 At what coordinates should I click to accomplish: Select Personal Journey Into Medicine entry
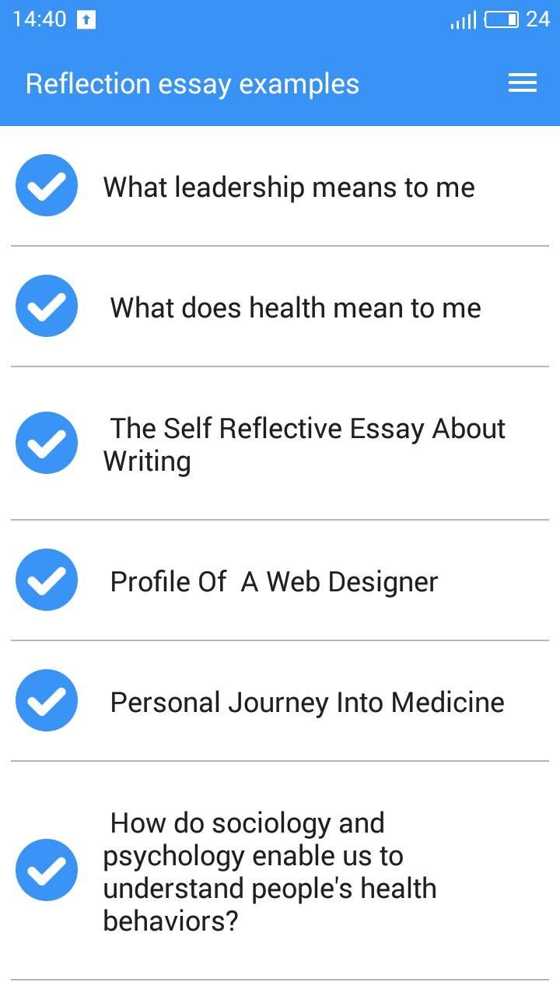coord(280,701)
